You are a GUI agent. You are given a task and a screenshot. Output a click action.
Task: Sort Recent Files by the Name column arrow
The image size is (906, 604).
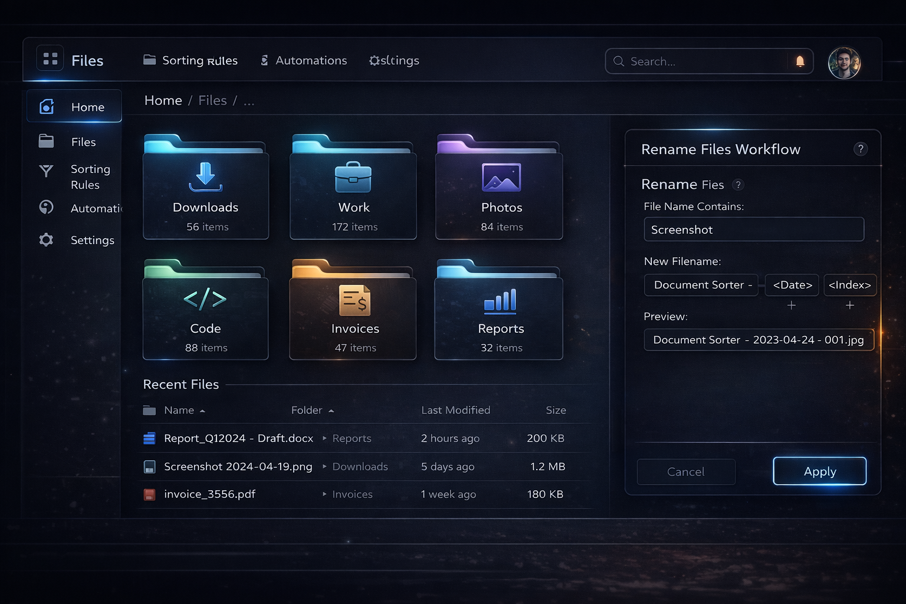[x=201, y=410]
